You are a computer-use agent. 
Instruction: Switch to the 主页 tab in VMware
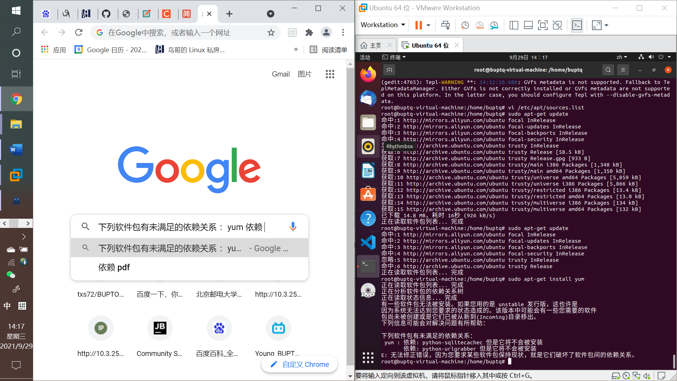tap(371, 45)
